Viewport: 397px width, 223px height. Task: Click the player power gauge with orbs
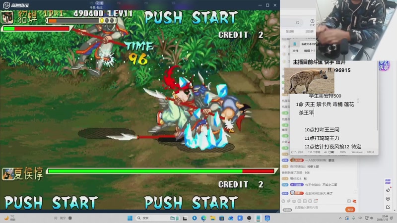point(81,20)
